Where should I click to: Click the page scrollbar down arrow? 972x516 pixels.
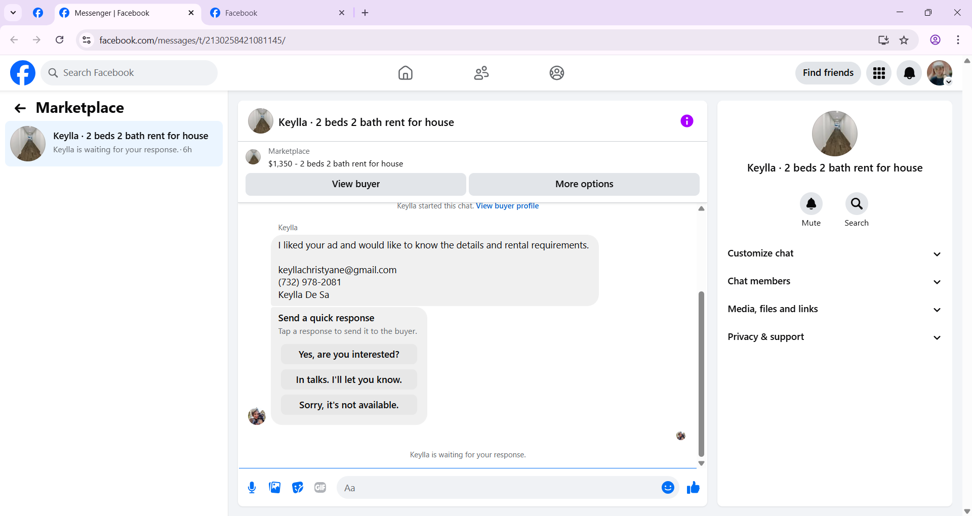click(x=967, y=511)
